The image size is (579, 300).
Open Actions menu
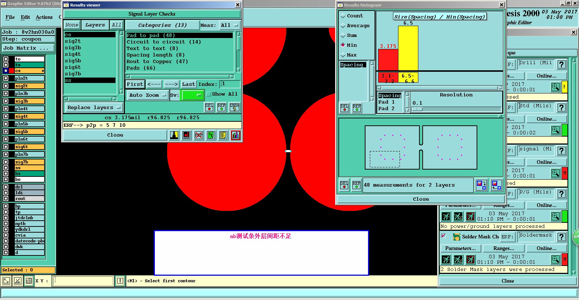pos(44,17)
